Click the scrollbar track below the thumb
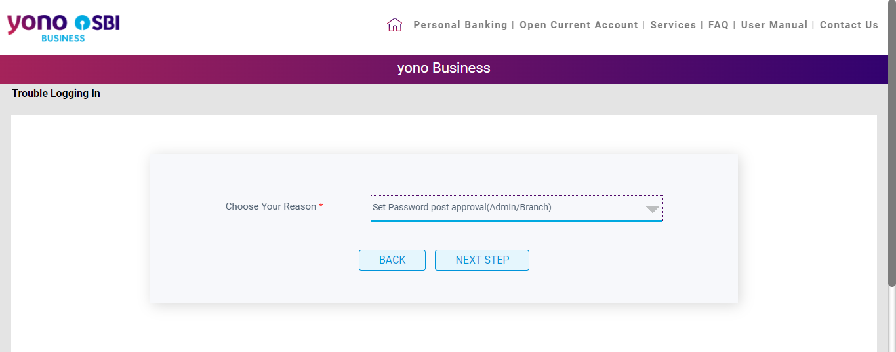Screen dimensions: 896x352 (892, 319)
